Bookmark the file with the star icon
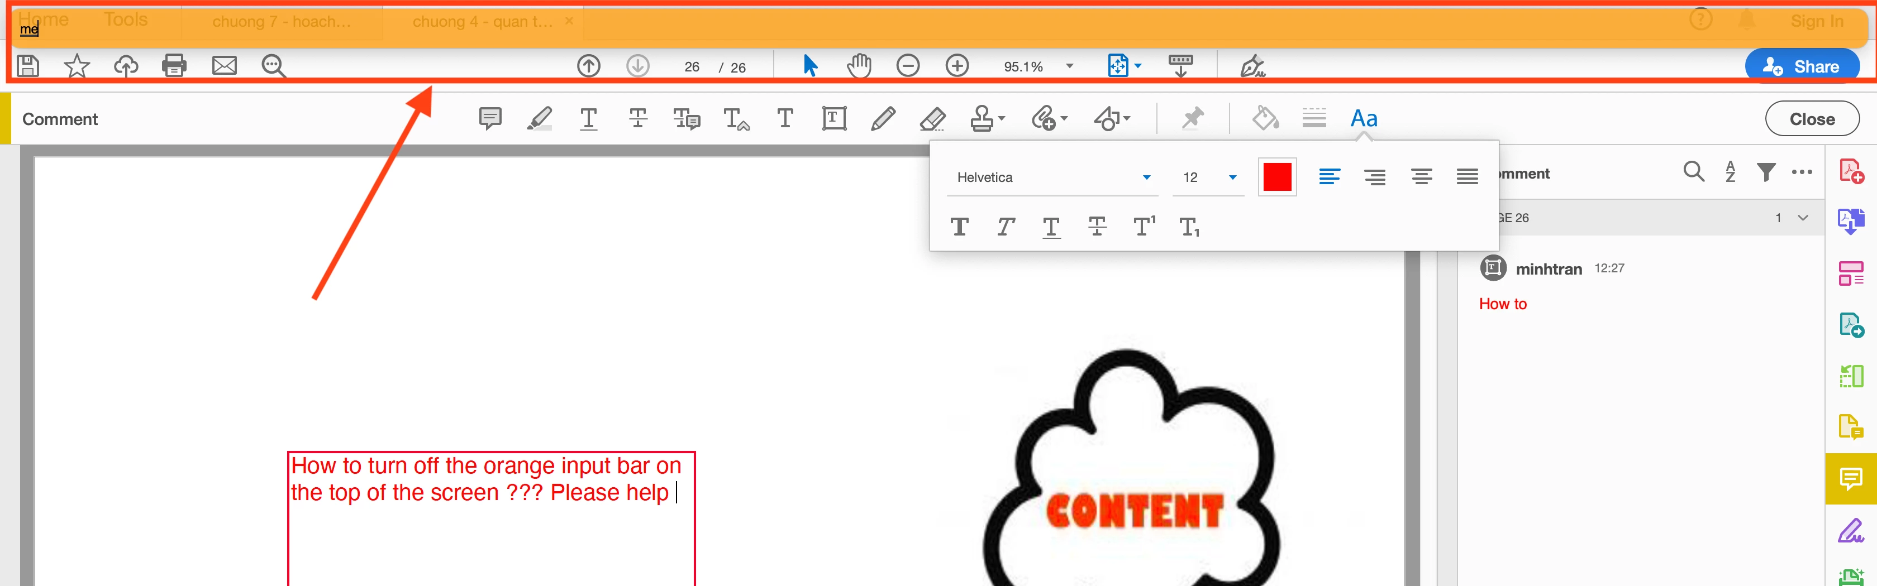Image resolution: width=1877 pixels, height=586 pixels. pos(77,66)
